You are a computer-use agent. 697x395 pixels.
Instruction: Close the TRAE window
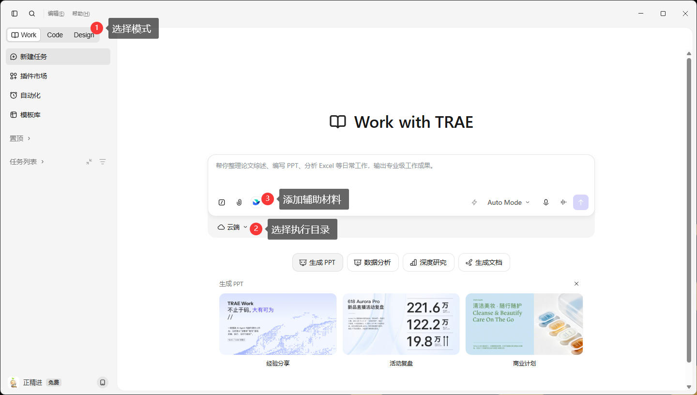[685, 14]
